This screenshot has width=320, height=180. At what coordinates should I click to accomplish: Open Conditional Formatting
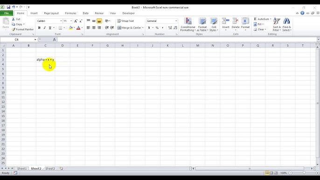188,25
